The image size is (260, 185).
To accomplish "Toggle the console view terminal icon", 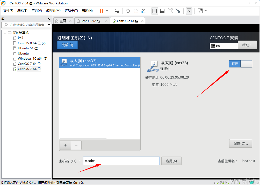I will click(x=189, y=11).
